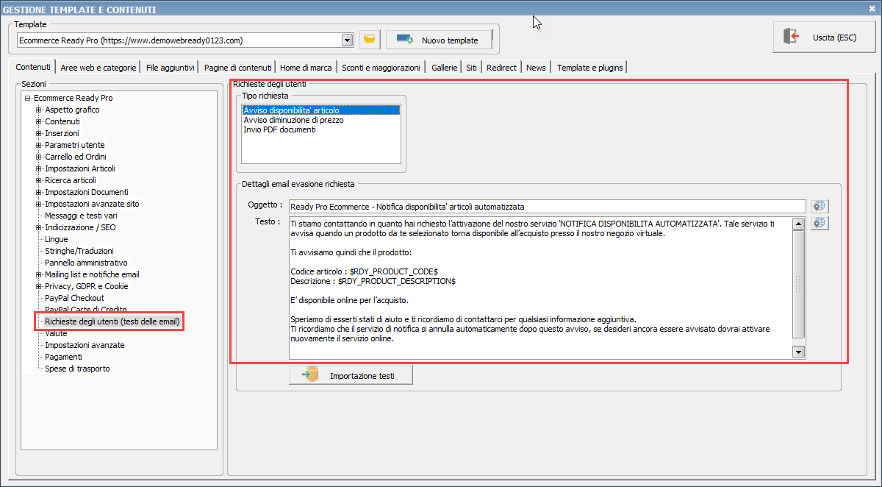Switch to the Template e plugins tab
This screenshot has width=882, height=487.
pos(589,68)
